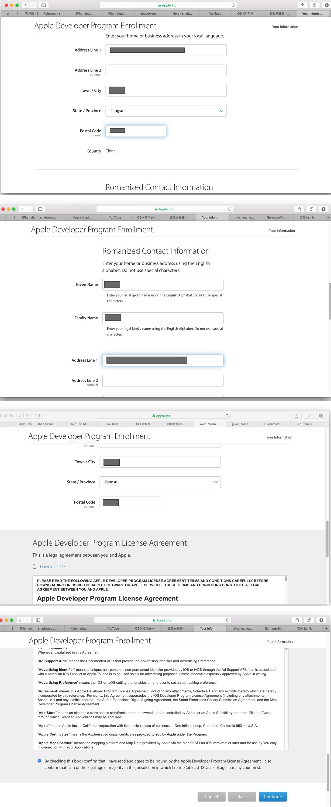
Task: Go back arrow in the window with Continue button
Action: click(x=20, y=620)
